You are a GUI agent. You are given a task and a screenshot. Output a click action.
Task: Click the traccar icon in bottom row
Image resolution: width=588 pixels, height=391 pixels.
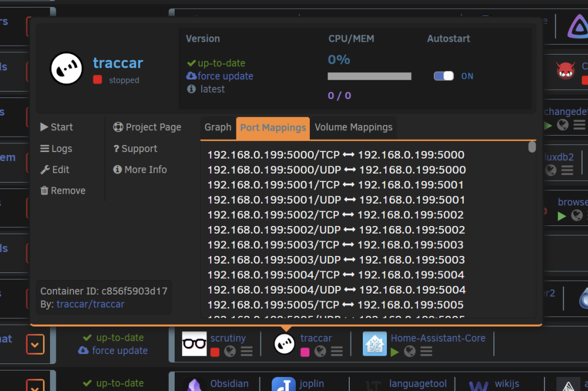tap(284, 344)
